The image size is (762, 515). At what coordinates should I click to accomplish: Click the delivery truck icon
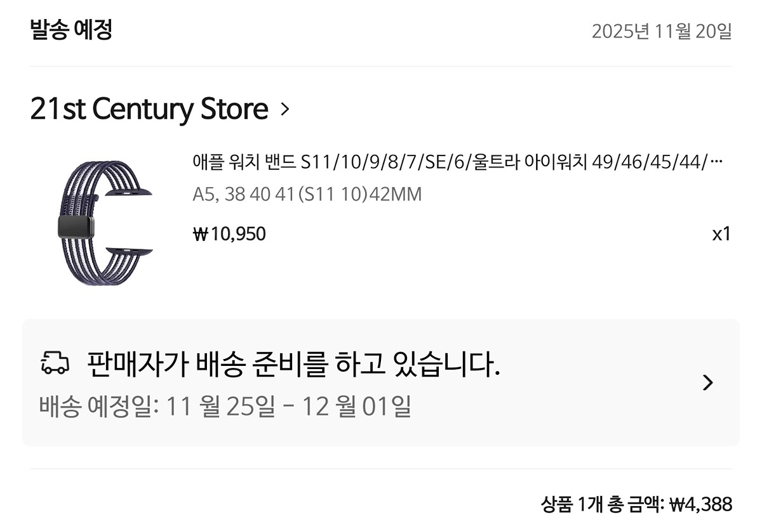click(x=55, y=363)
